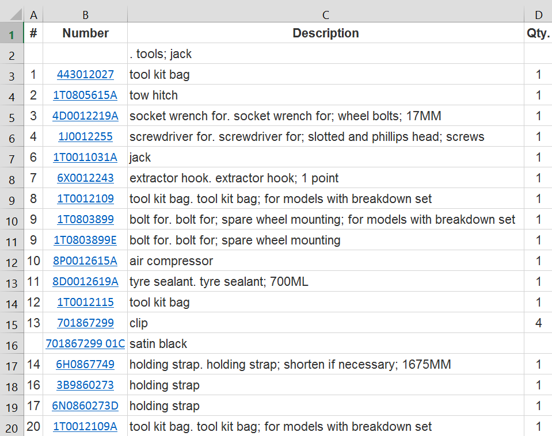The height and width of the screenshot is (436, 552).
Task: Click tyre sealant link 8D0012619A
Action: coord(85,282)
